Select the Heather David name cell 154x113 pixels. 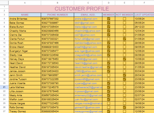[x=25, y=67]
